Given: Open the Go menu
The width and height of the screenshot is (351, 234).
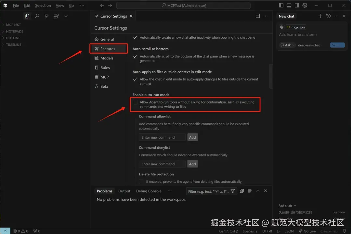Looking at the screenshot, I should coord(71,6).
